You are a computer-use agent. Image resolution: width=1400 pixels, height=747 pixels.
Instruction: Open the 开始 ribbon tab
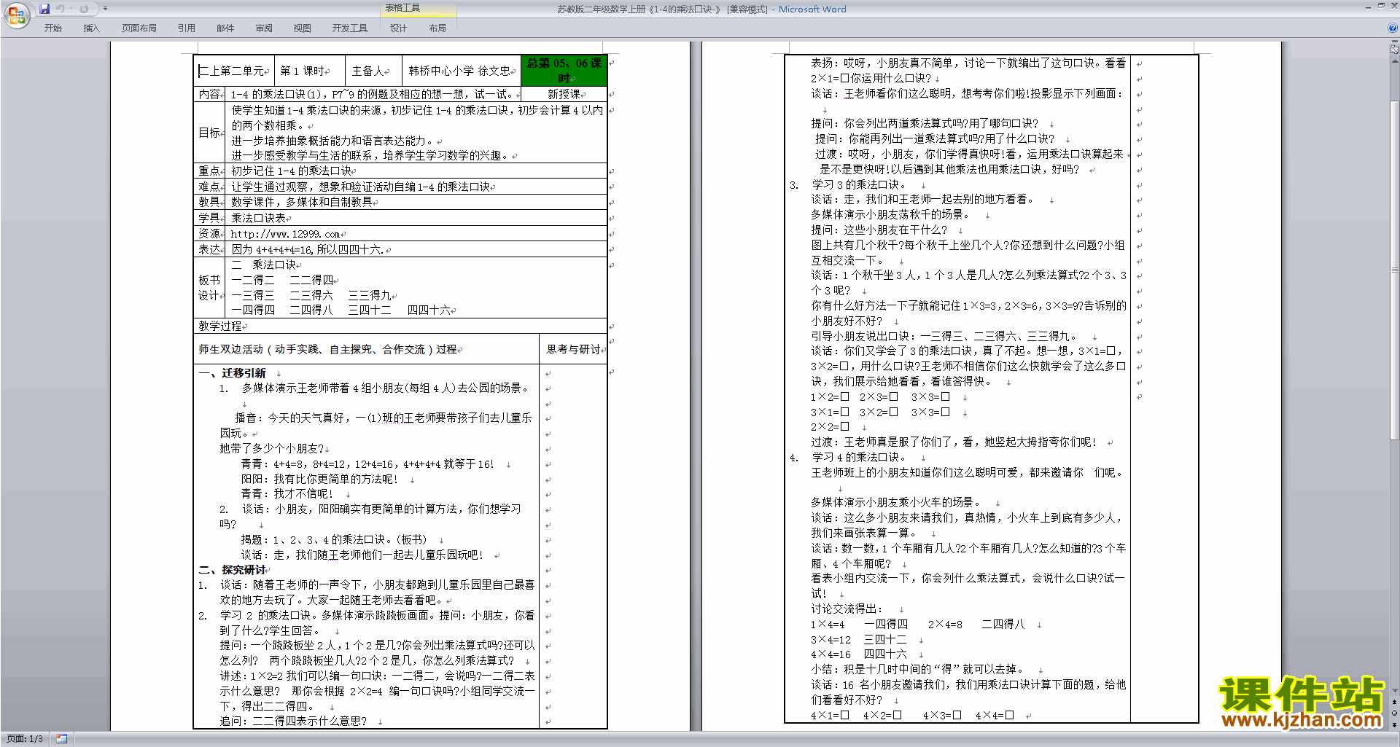point(53,28)
